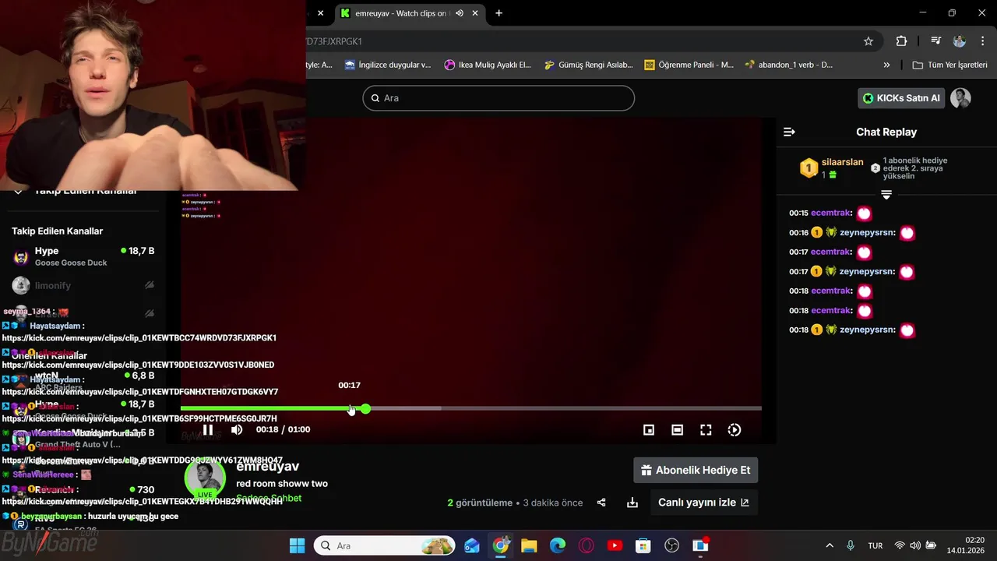Open Chrome three-dot menu
This screenshot has height=561, width=997.
coord(981,41)
